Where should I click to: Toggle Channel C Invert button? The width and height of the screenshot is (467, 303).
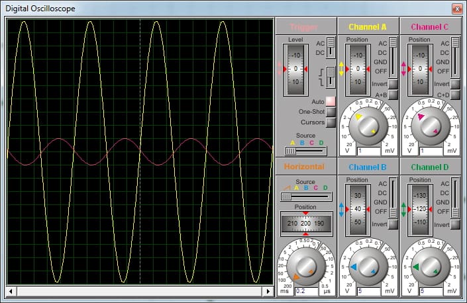(x=455, y=84)
